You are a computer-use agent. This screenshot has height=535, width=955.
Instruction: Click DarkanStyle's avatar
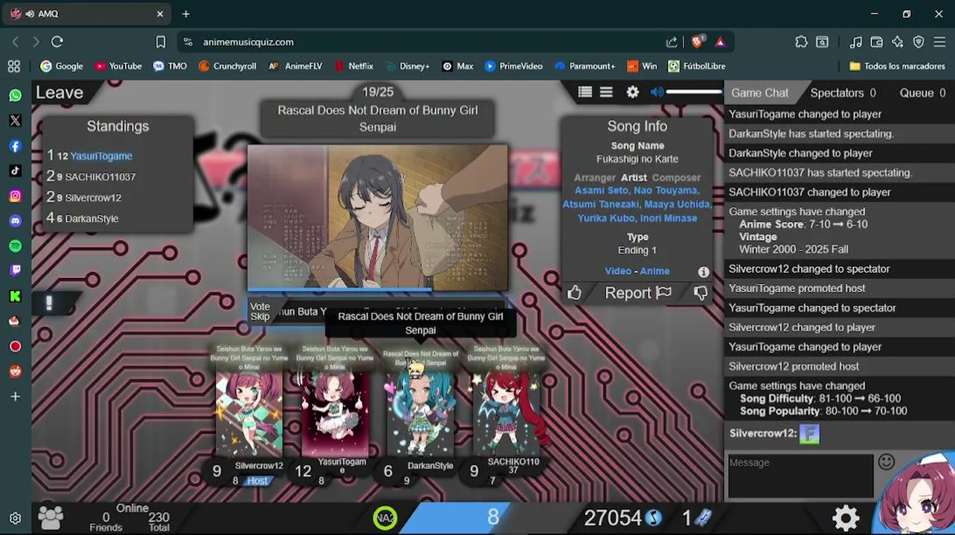[420, 414]
